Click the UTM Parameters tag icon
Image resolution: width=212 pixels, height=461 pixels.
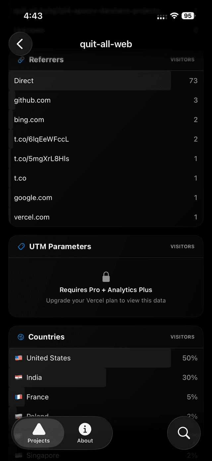(x=21, y=247)
